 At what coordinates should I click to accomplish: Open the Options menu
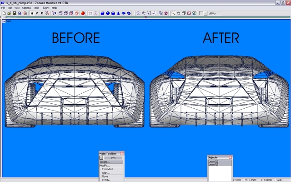26,8
